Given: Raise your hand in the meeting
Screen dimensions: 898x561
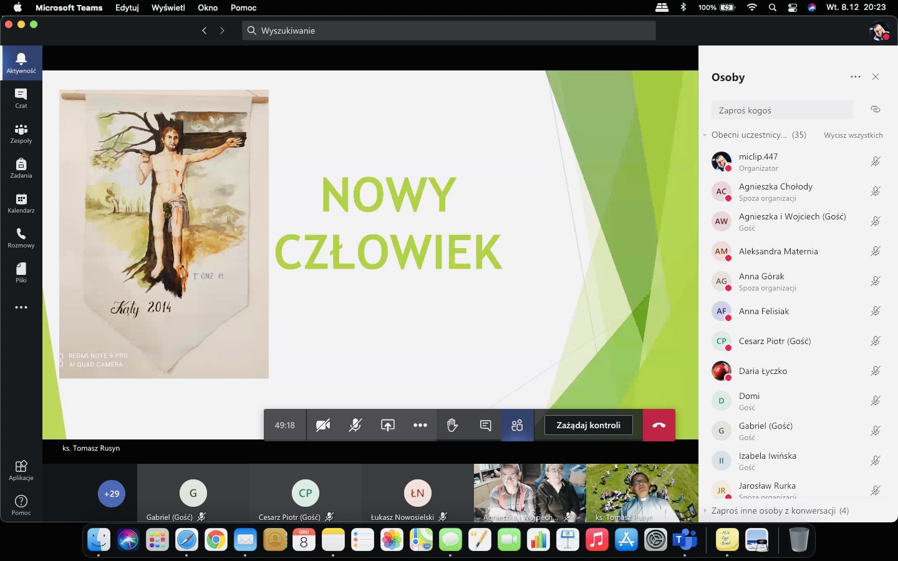Looking at the screenshot, I should (453, 425).
